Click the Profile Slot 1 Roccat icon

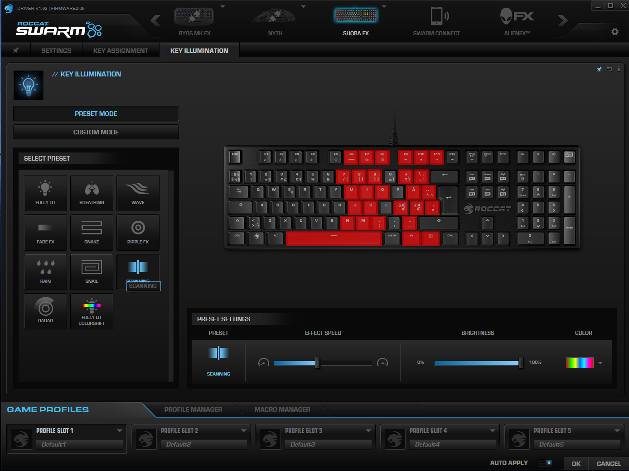coord(21,438)
